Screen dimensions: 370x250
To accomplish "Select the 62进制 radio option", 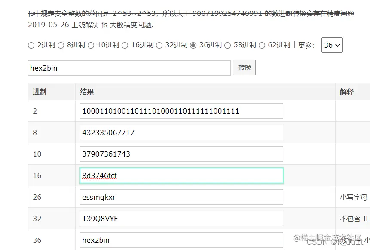I will coord(262,45).
